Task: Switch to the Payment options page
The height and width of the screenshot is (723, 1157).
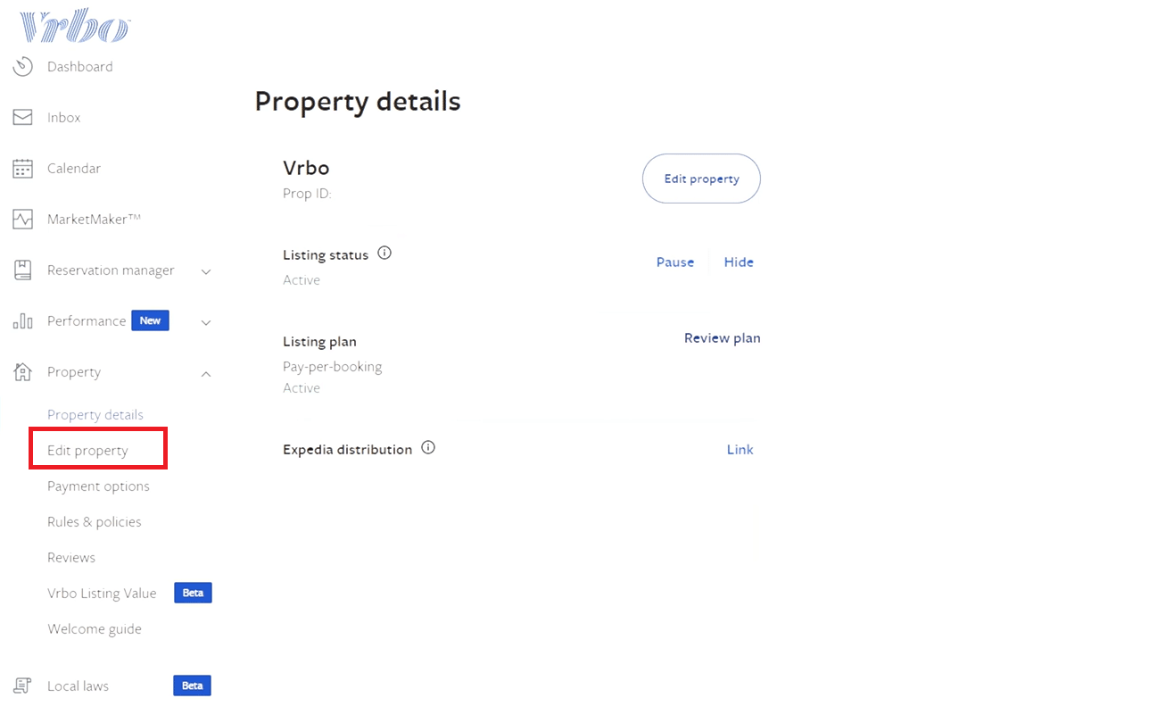Action: coord(98,486)
